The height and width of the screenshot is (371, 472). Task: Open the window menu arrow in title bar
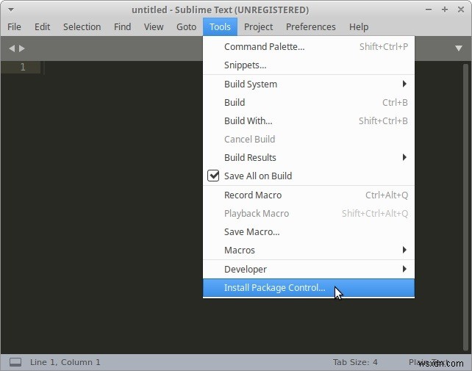click(11, 10)
